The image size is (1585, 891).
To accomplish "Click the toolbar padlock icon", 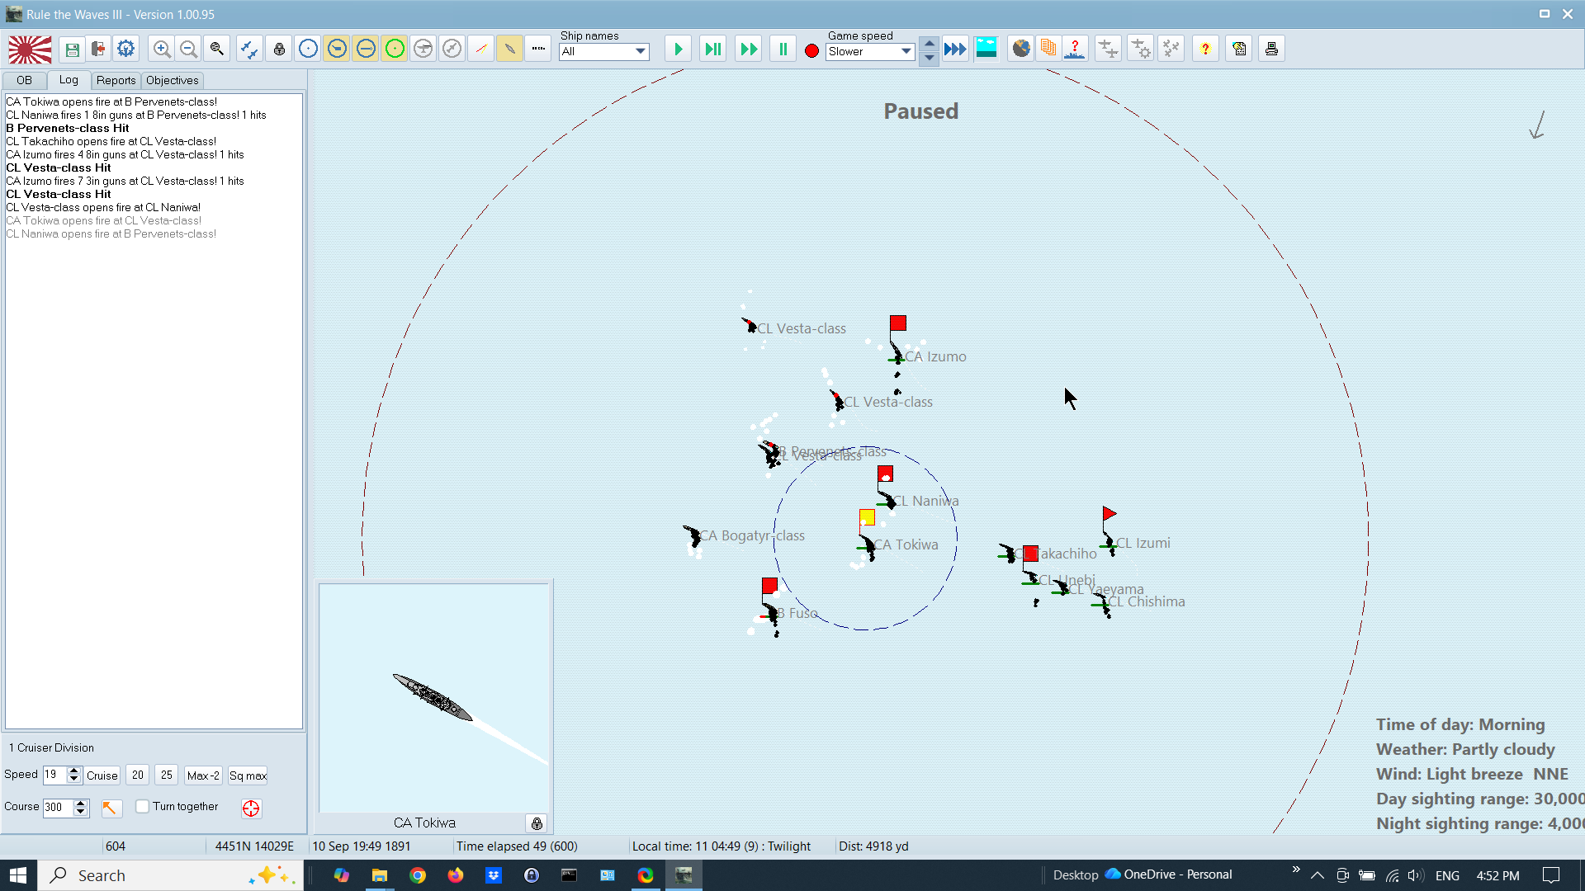I will (279, 49).
